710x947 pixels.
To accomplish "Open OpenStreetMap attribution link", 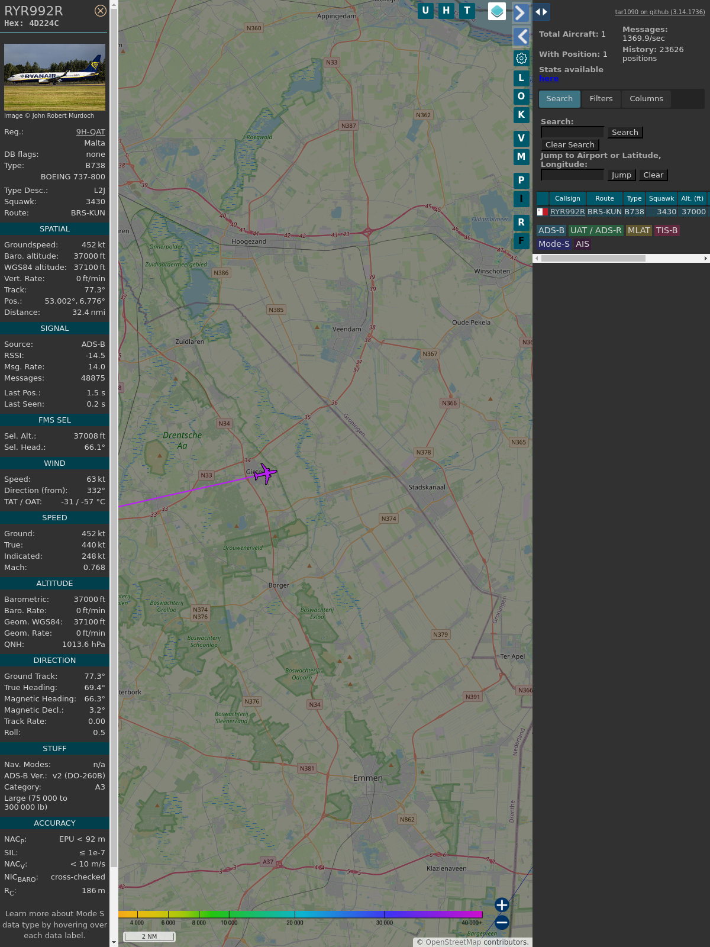I will click(x=453, y=942).
